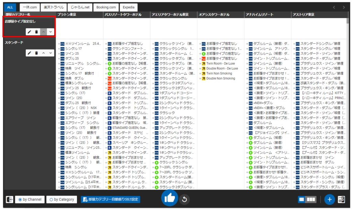The image size is (352, 211).
Task: Move お部屋タイプ指定なし category down with chevron
Action: coord(51,32)
